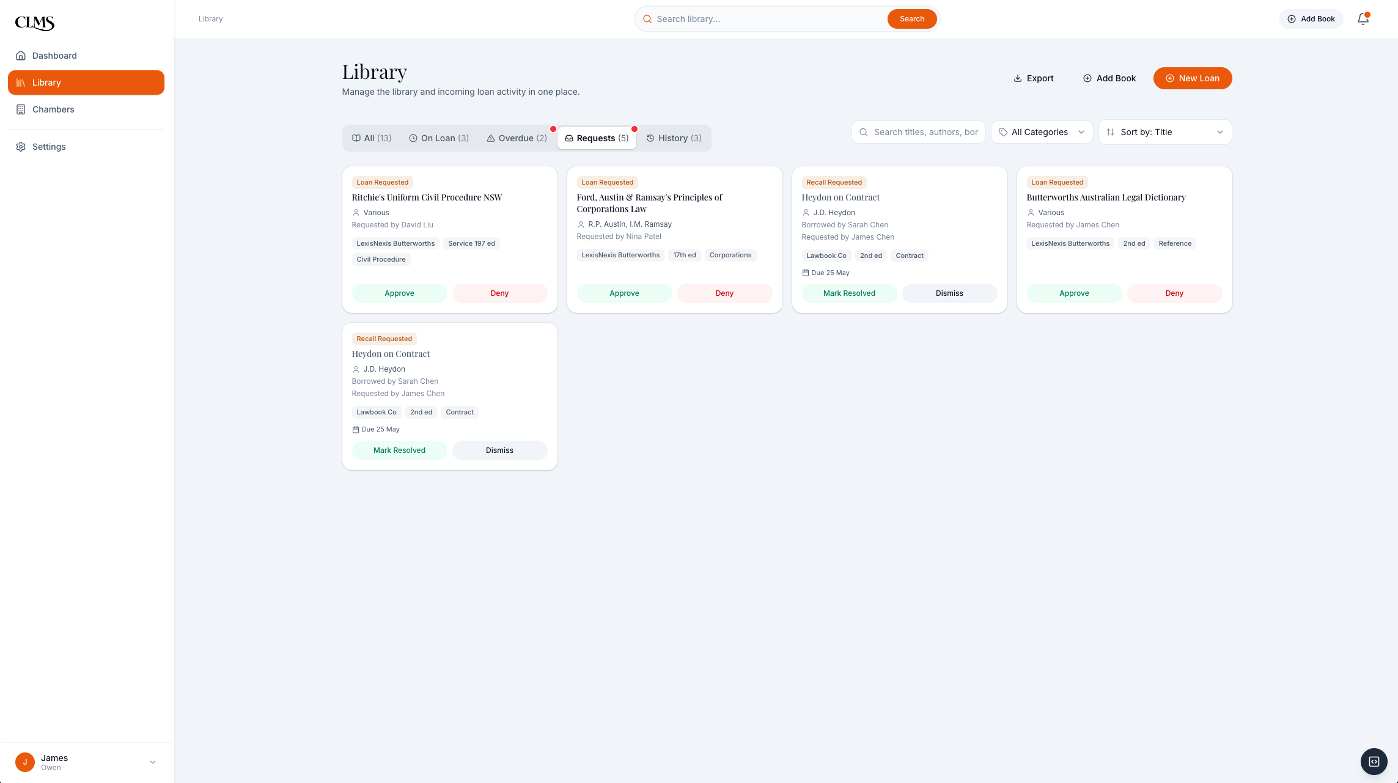The height and width of the screenshot is (783, 1398).
Task: Switch to the All (13) tab
Action: (372, 138)
